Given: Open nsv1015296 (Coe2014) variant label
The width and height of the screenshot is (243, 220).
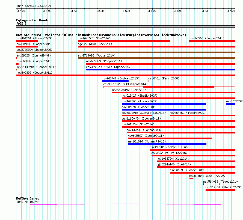Looking at the screenshot, I should click(x=138, y=124).
